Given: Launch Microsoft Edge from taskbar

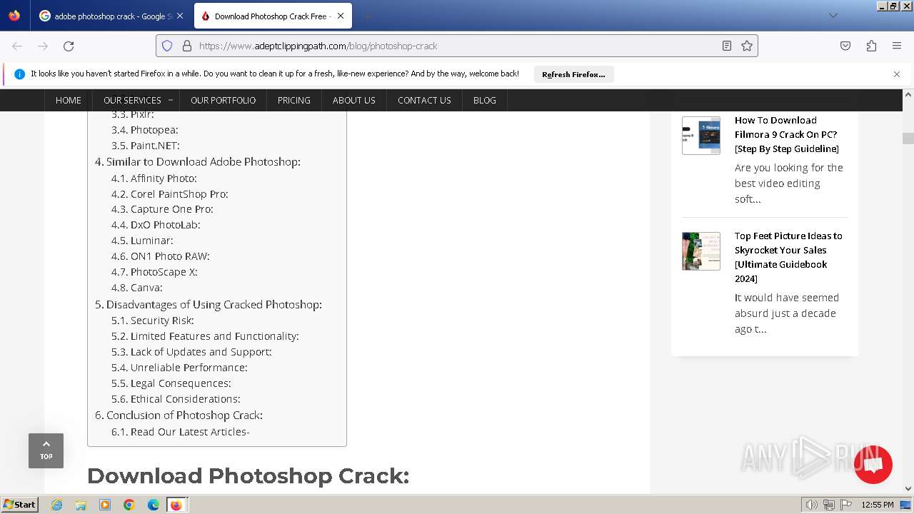Looking at the screenshot, I should pyautogui.click(x=154, y=505).
